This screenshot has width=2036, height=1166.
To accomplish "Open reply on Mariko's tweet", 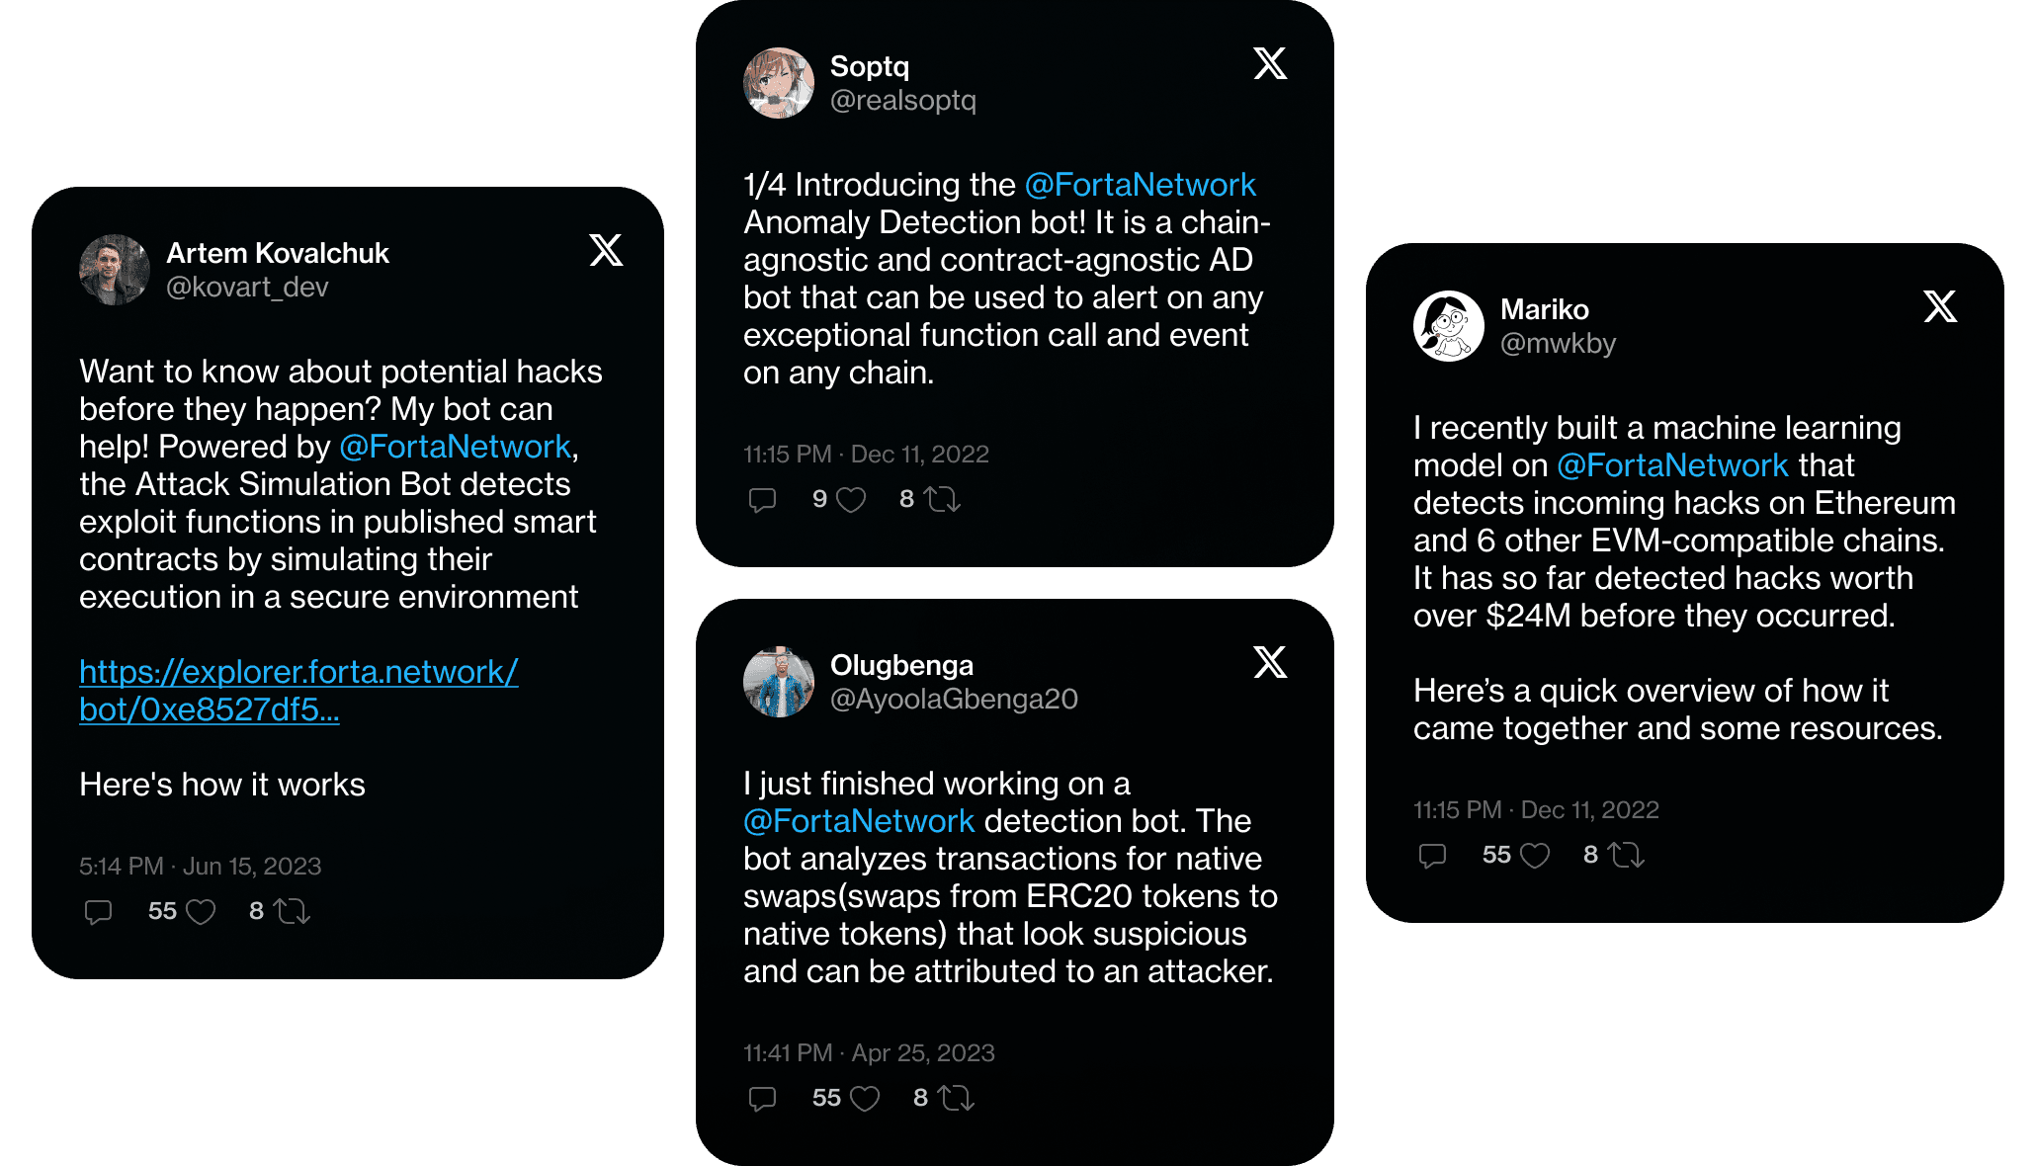I will (x=1433, y=855).
